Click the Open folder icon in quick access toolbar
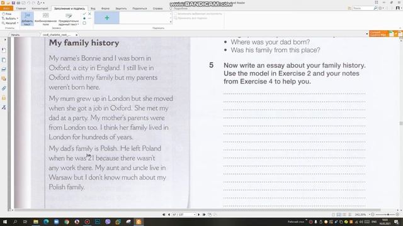Viewport: 403px width, 226px height. 8,3
